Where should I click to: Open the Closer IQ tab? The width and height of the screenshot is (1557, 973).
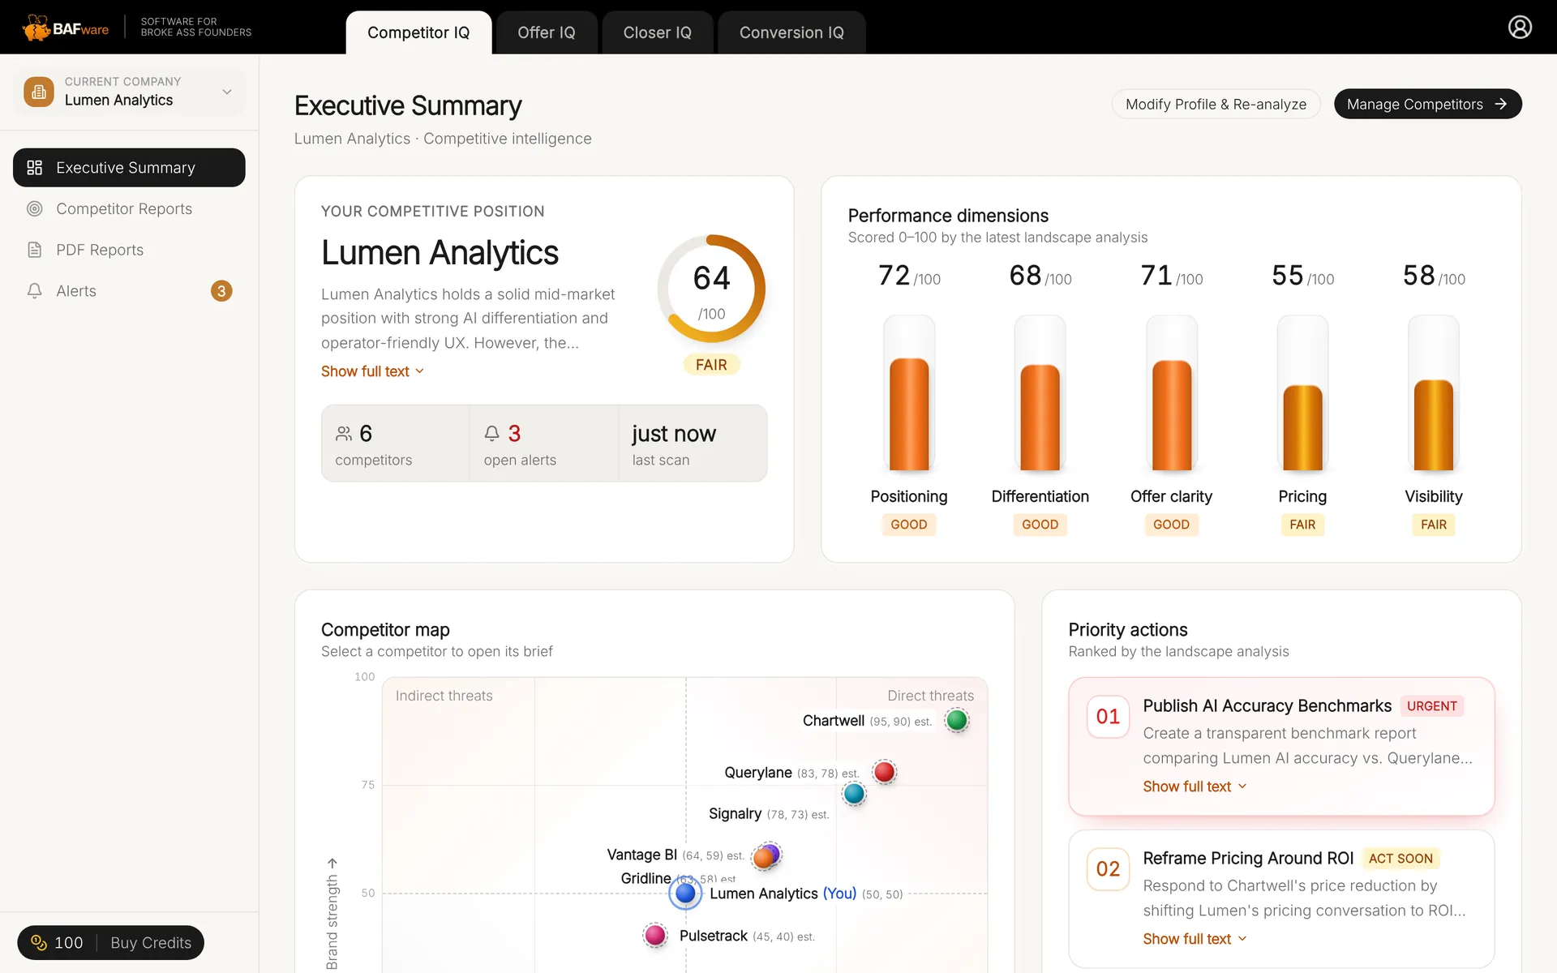click(658, 32)
